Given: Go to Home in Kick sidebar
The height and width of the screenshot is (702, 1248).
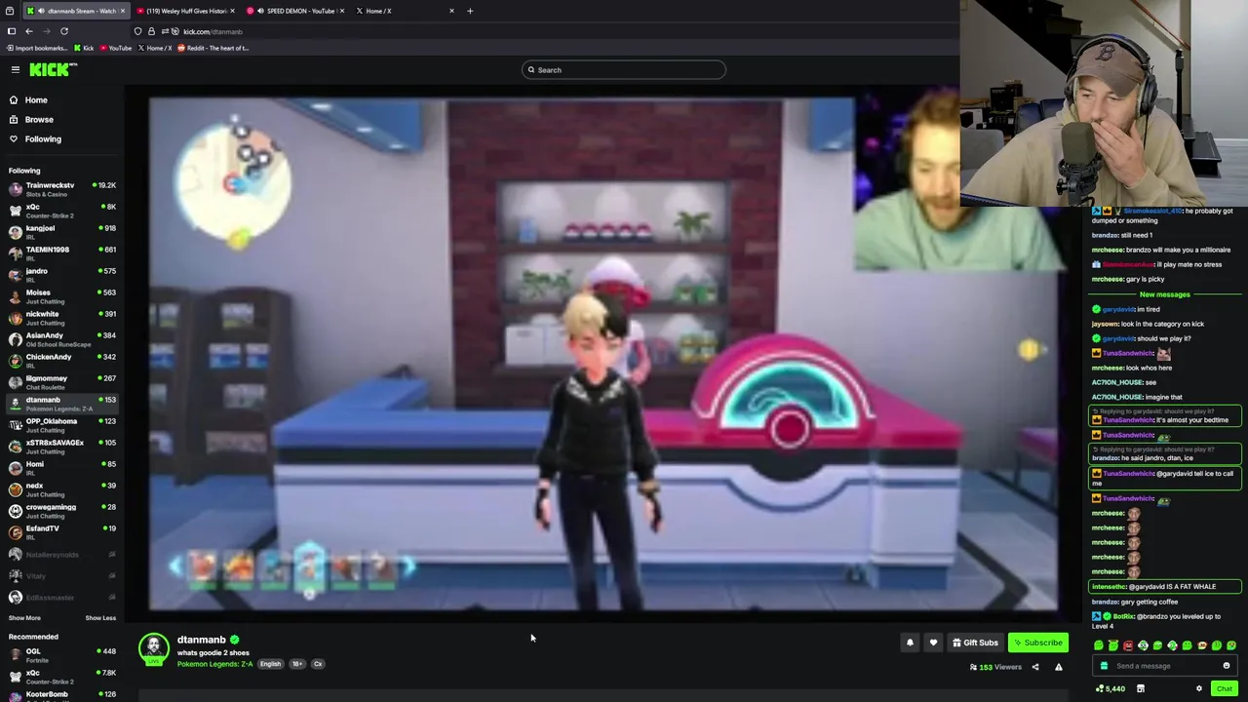Looking at the screenshot, I should coord(36,99).
